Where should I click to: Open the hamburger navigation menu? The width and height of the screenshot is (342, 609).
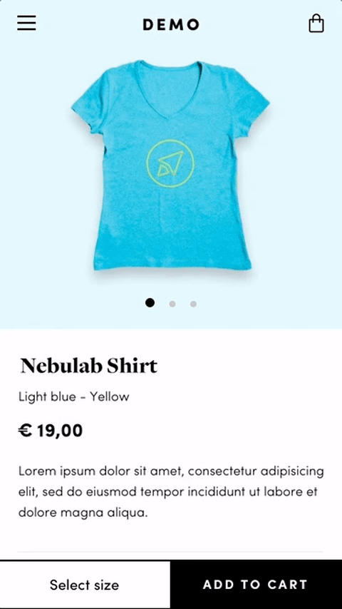[26, 23]
